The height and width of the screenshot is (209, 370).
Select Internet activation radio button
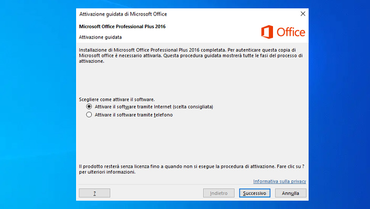coord(89,107)
